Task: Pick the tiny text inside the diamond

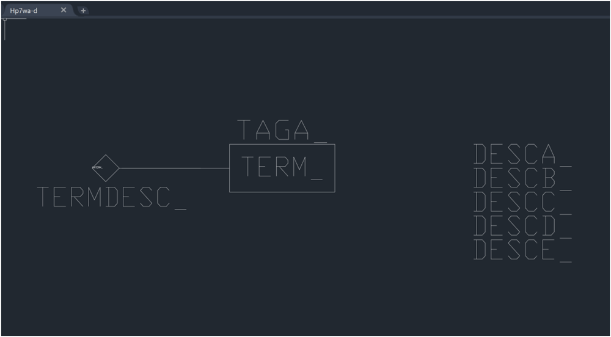Action: (97, 167)
